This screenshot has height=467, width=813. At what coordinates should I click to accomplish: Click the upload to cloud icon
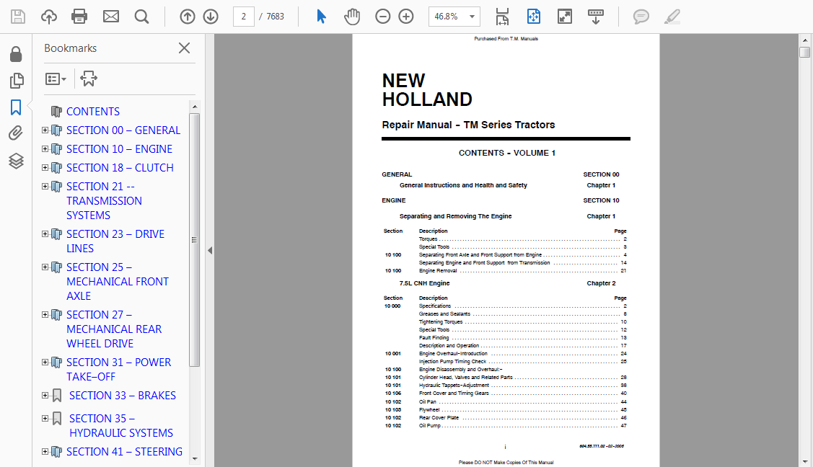49,17
